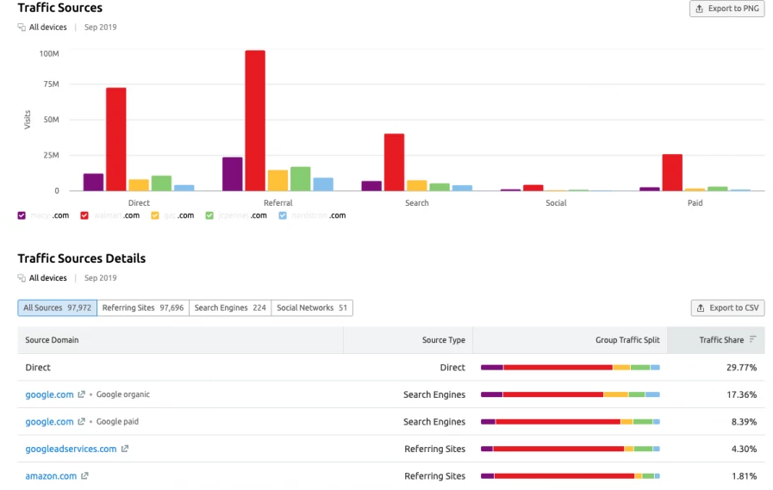This screenshot has width=773, height=490.
Task: Open external link icon beside google.com Google organic
Action: point(82,394)
